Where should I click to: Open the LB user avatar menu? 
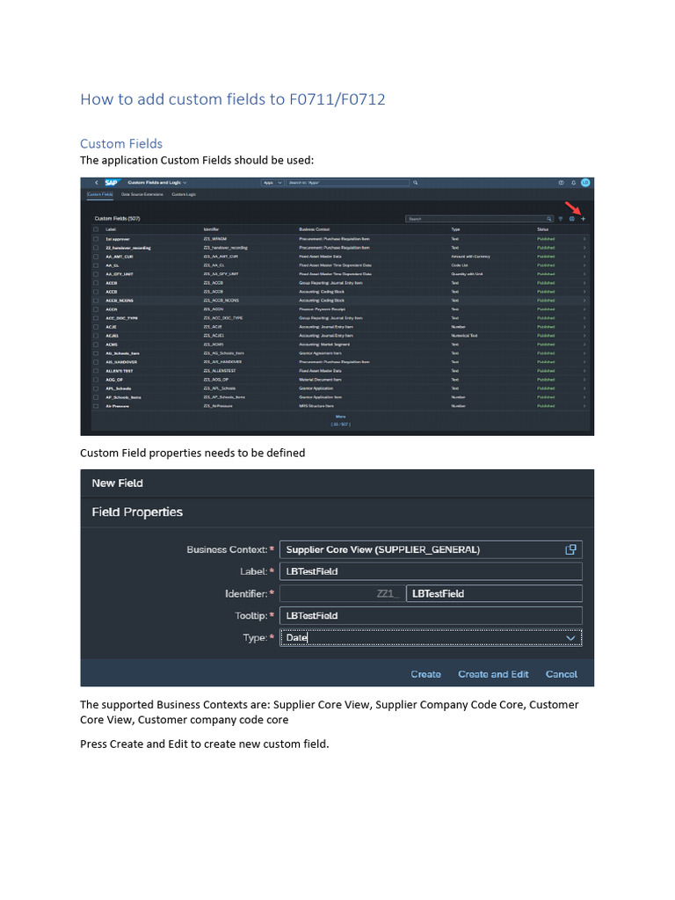pos(584,183)
